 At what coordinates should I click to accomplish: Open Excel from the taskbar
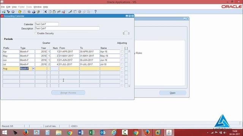coord(92,133)
